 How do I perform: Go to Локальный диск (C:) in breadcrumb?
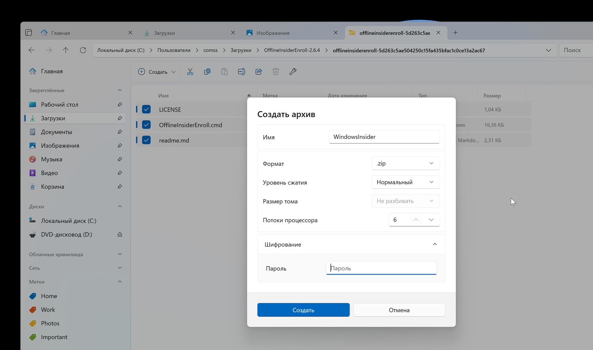click(x=121, y=50)
